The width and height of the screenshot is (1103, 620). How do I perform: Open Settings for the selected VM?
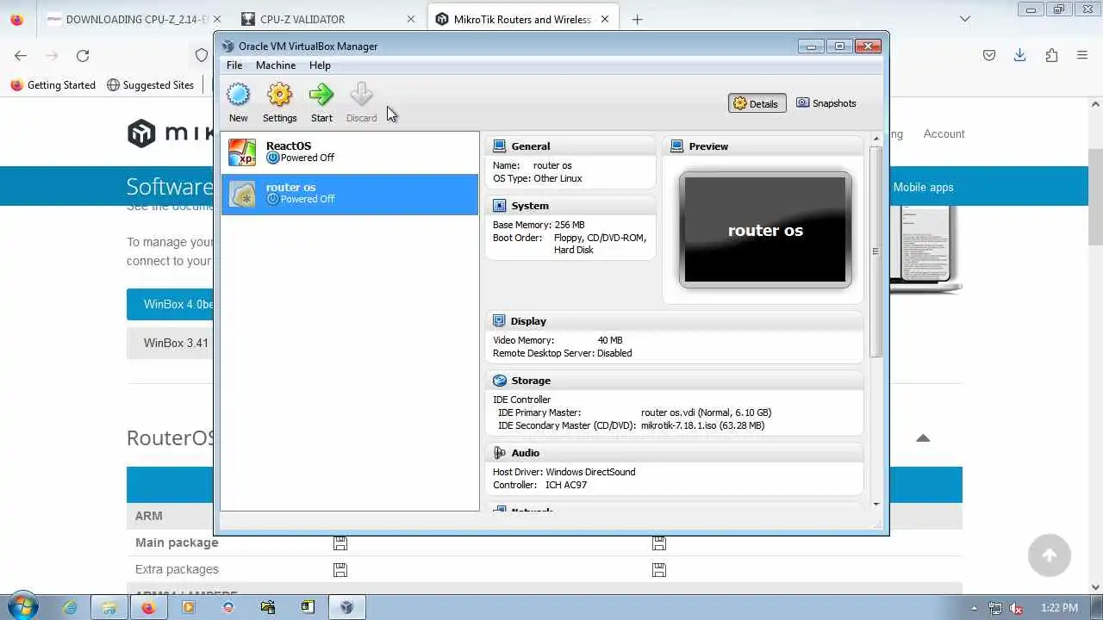pyautogui.click(x=279, y=102)
